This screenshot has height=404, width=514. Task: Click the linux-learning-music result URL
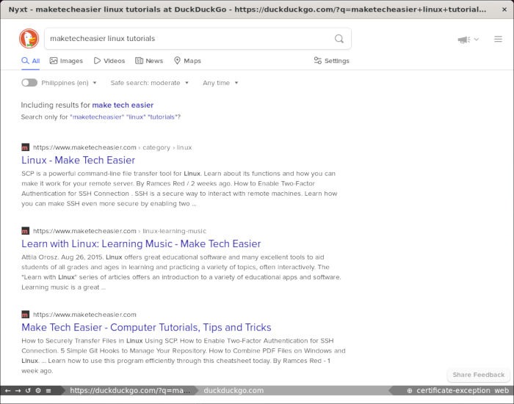(x=119, y=231)
